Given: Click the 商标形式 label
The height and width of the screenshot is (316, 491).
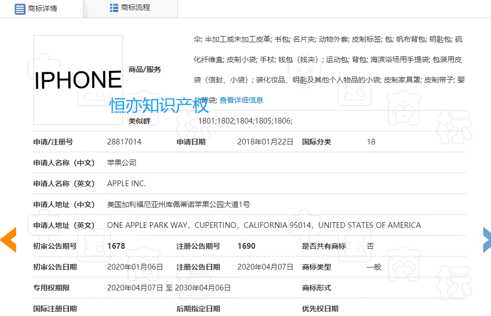Looking at the screenshot, I should click(x=316, y=288).
